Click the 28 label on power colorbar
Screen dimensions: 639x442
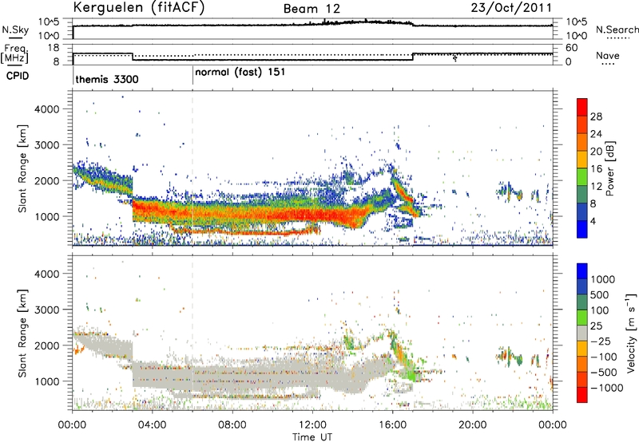[x=596, y=116]
